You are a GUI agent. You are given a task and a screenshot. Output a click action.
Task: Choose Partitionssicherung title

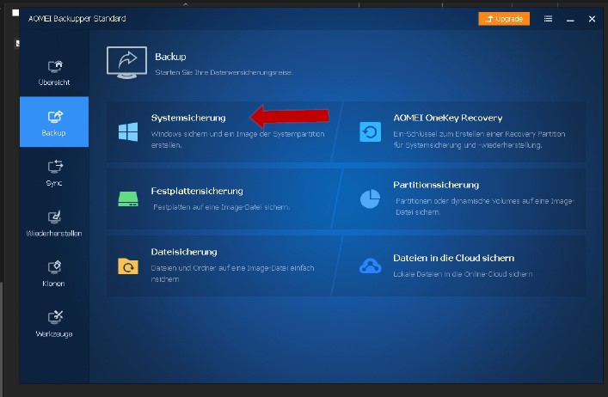pos(436,185)
